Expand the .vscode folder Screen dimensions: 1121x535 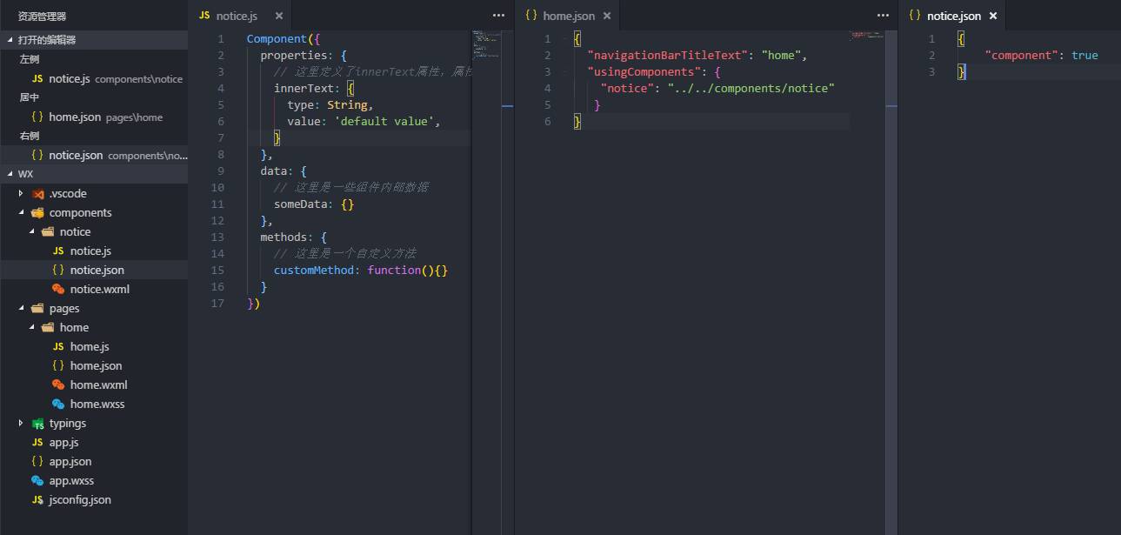coord(21,193)
